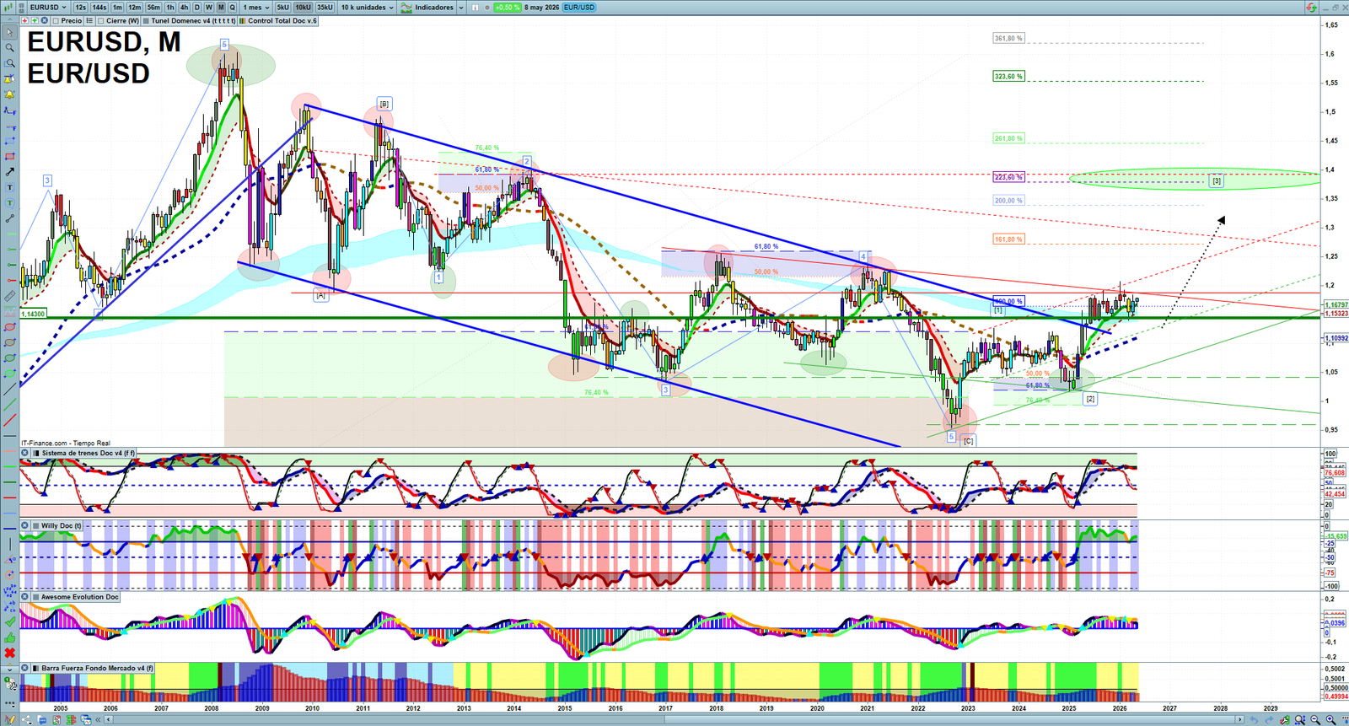Select the green T text bubble tool

[10, 203]
